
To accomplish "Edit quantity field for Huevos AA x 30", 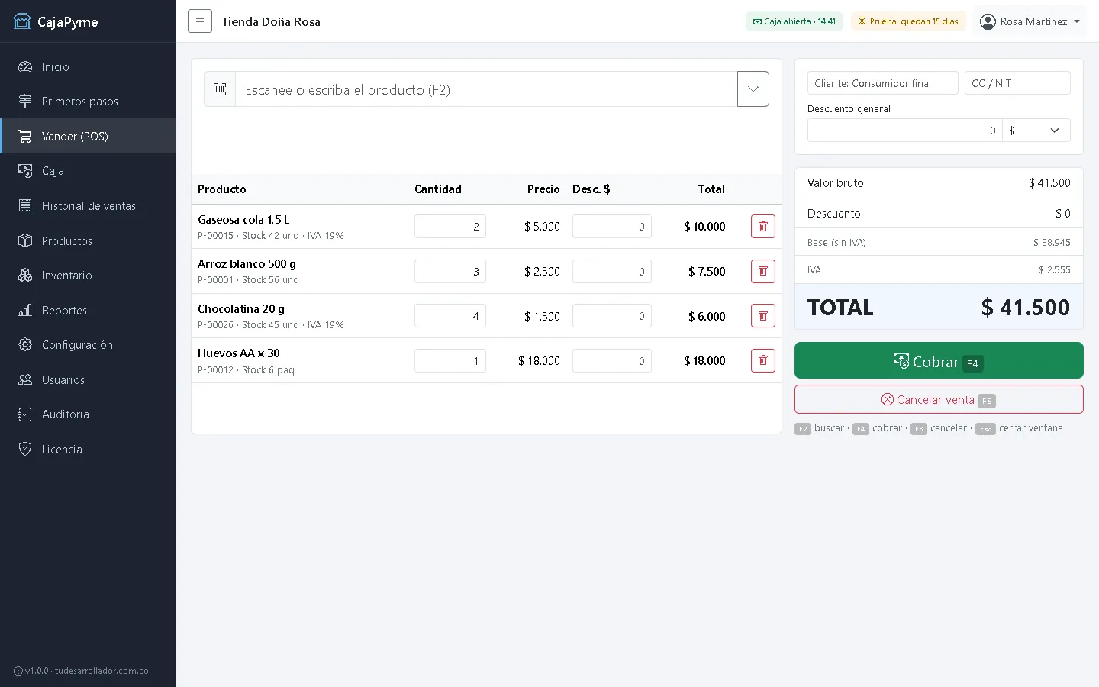I will tap(450, 360).
